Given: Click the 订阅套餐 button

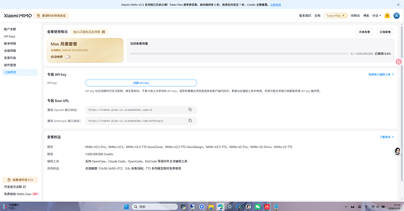Looking at the screenshot, I should [385, 32].
